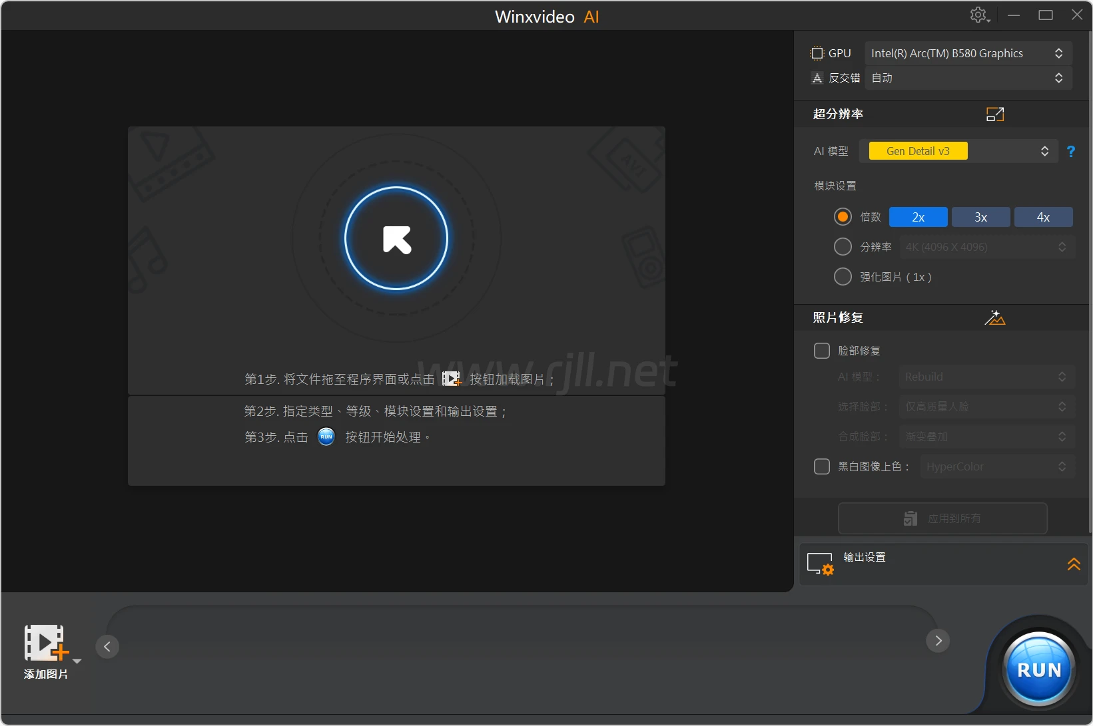Click the super resolution (超分辨率) expand icon
The image size is (1093, 726).
(994, 114)
